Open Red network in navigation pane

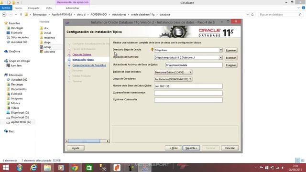click(x=11, y=131)
